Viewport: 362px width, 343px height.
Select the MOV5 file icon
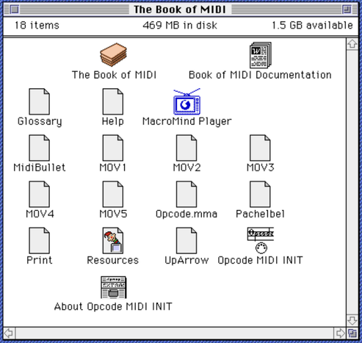tap(113, 194)
